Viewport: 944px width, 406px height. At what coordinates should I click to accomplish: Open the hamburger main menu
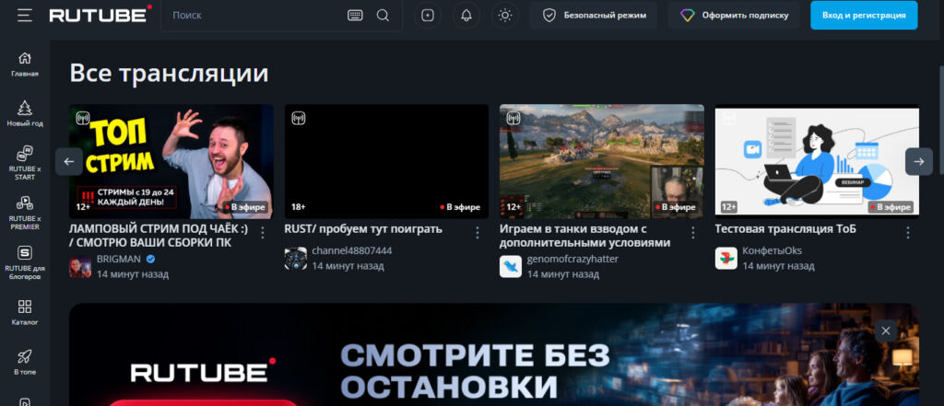[x=25, y=16]
